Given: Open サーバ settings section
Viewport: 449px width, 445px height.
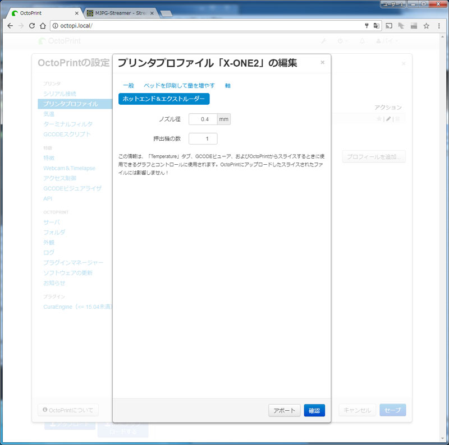Looking at the screenshot, I should click(52, 222).
